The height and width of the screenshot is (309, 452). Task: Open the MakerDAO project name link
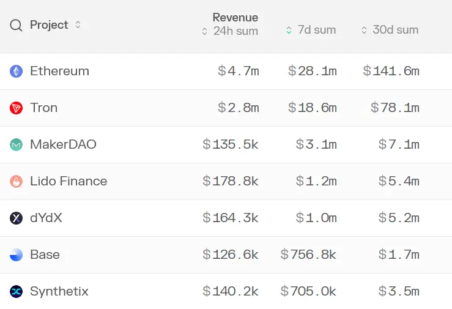(x=63, y=144)
